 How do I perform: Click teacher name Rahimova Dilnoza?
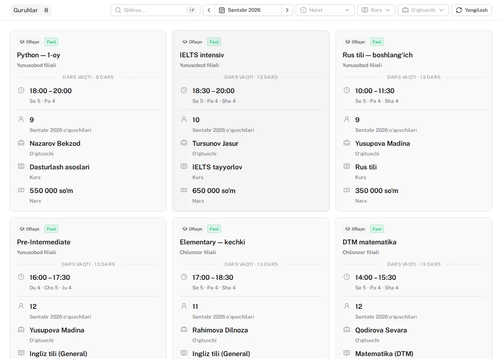[220, 330]
